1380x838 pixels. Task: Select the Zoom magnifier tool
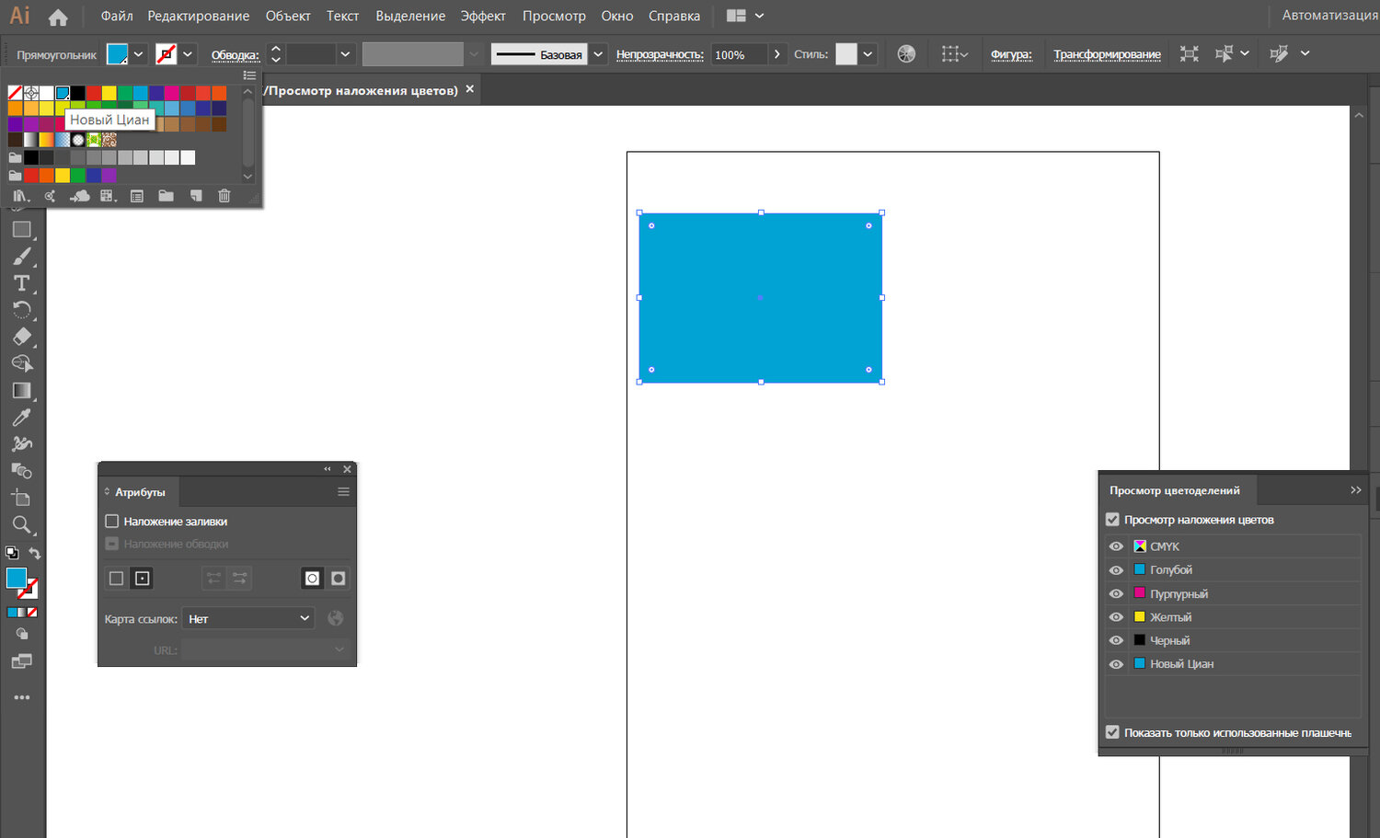(x=22, y=525)
